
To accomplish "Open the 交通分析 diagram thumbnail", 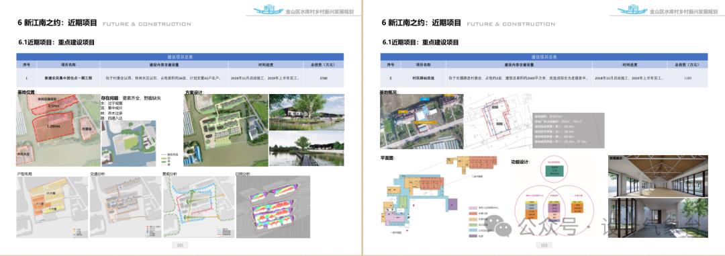I will [x=126, y=206].
